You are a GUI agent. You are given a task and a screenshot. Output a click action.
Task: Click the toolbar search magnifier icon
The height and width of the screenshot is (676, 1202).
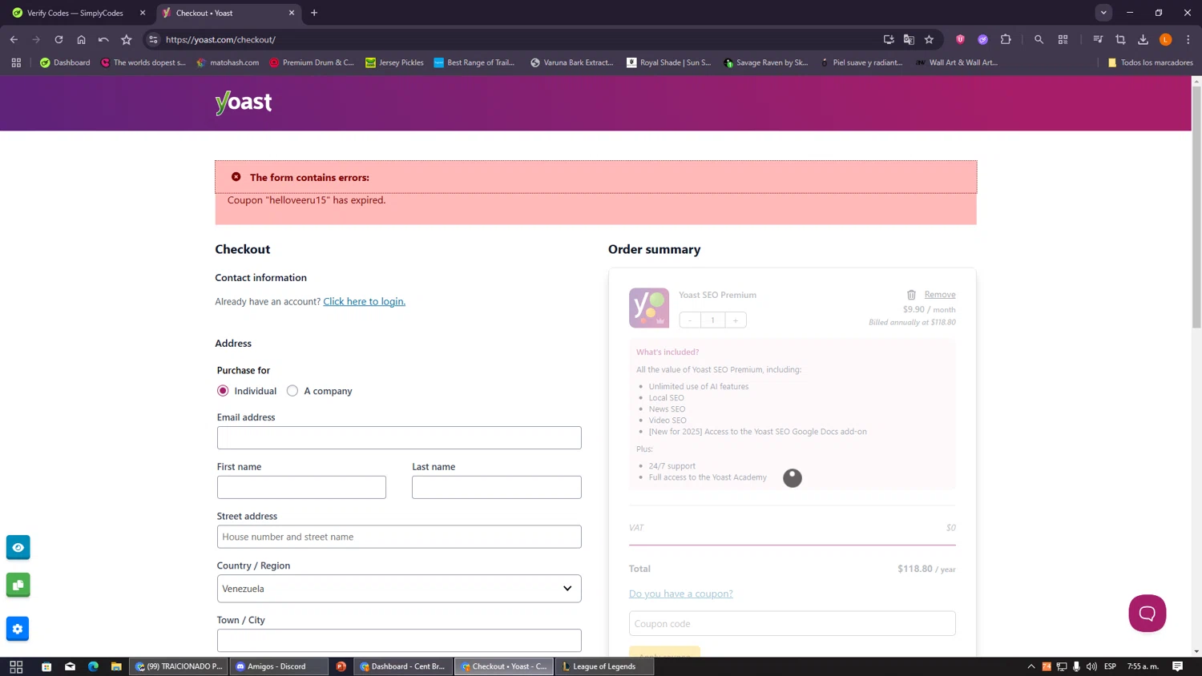click(x=1039, y=39)
